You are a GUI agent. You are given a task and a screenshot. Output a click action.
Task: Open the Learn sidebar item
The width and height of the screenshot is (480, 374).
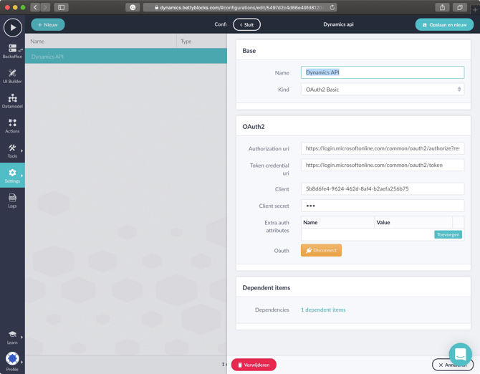pyautogui.click(x=12, y=337)
